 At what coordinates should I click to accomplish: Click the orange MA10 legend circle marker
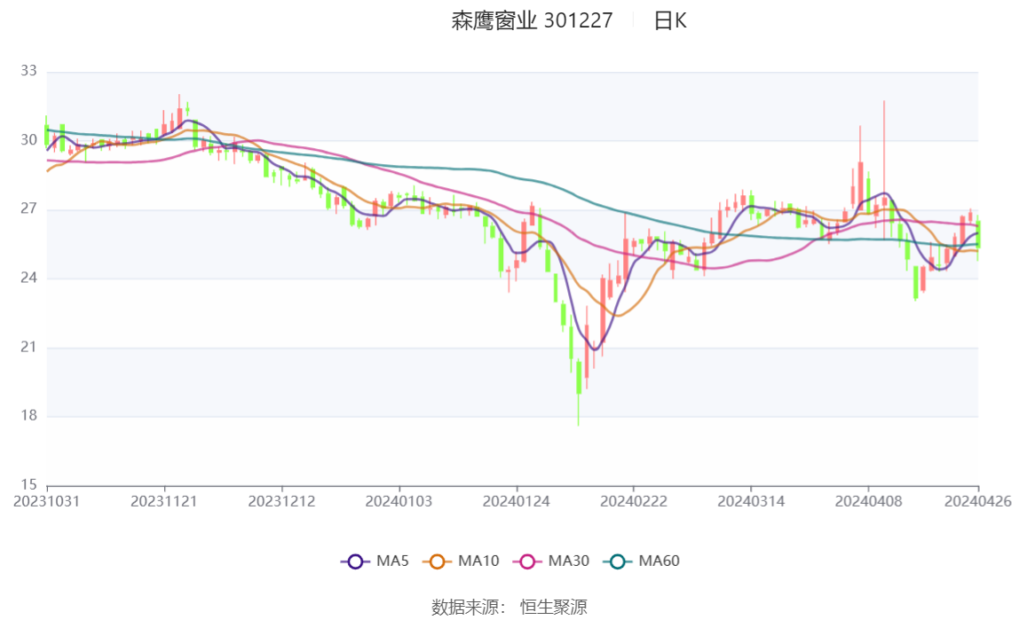coord(437,561)
